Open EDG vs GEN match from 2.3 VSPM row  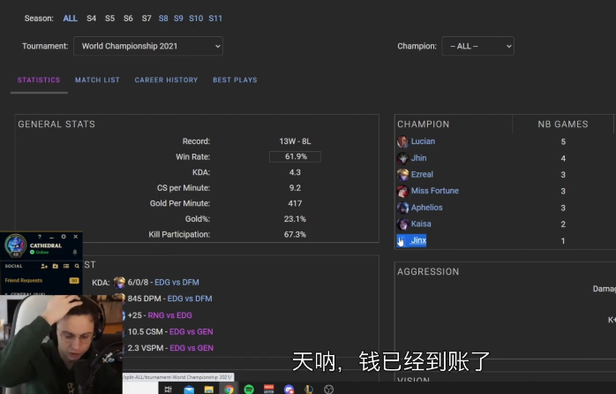pyautogui.click(x=192, y=348)
